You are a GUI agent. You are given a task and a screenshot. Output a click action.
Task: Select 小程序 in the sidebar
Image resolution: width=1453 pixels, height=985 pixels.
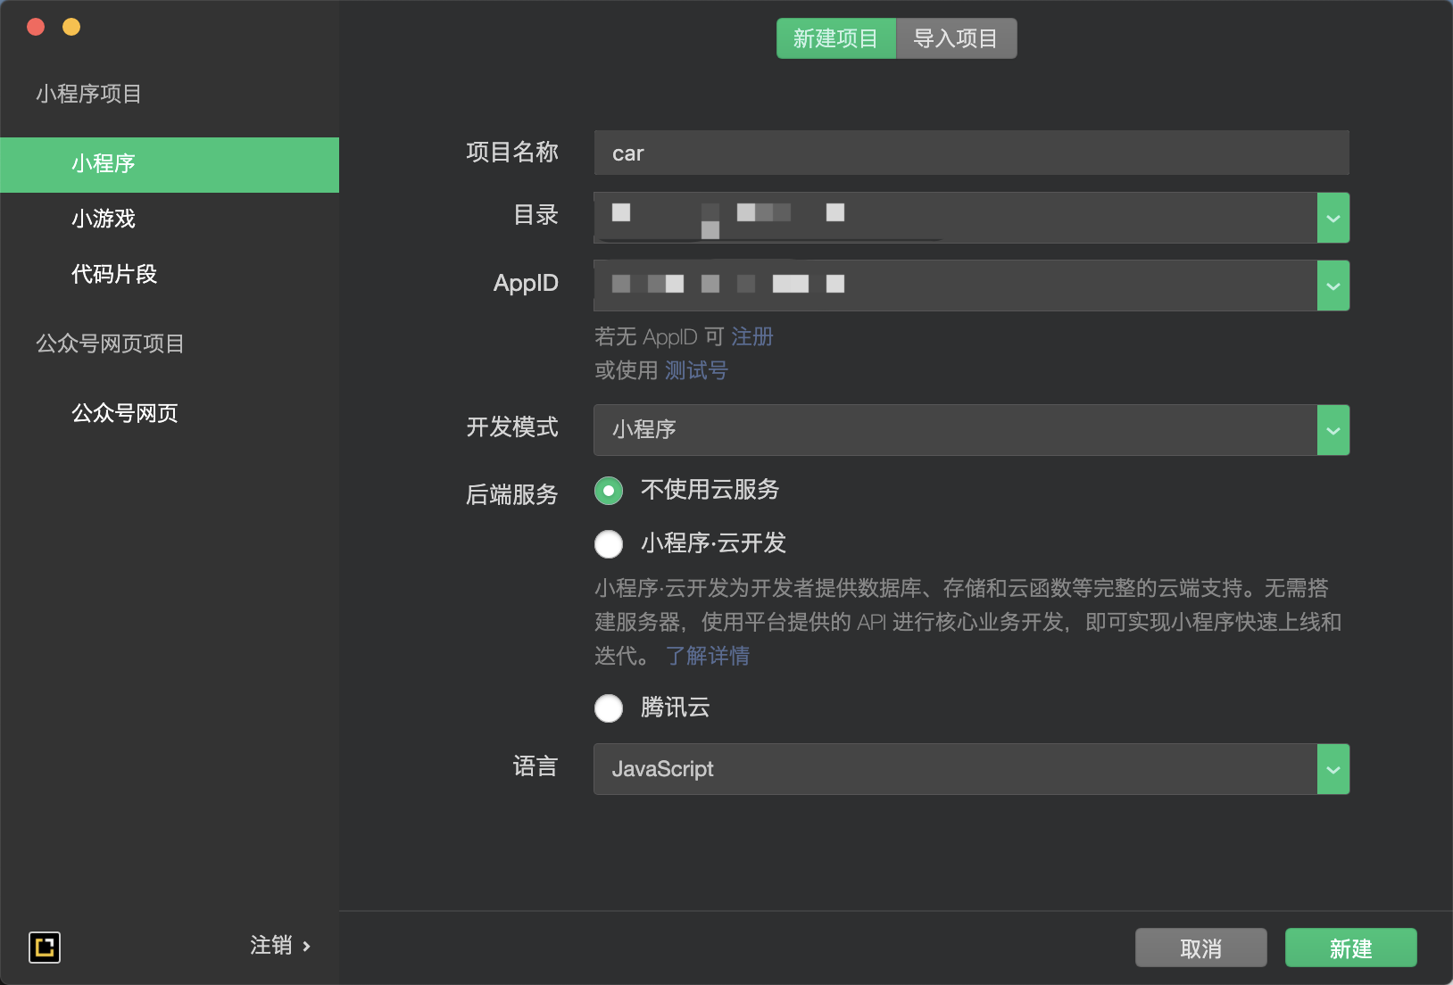170,165
